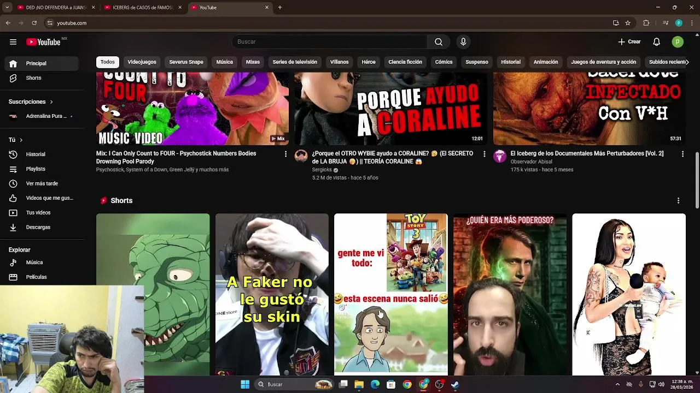Open Películas under Explorar
The height and width of the screenshot is (393, 700).
[42, 277]
